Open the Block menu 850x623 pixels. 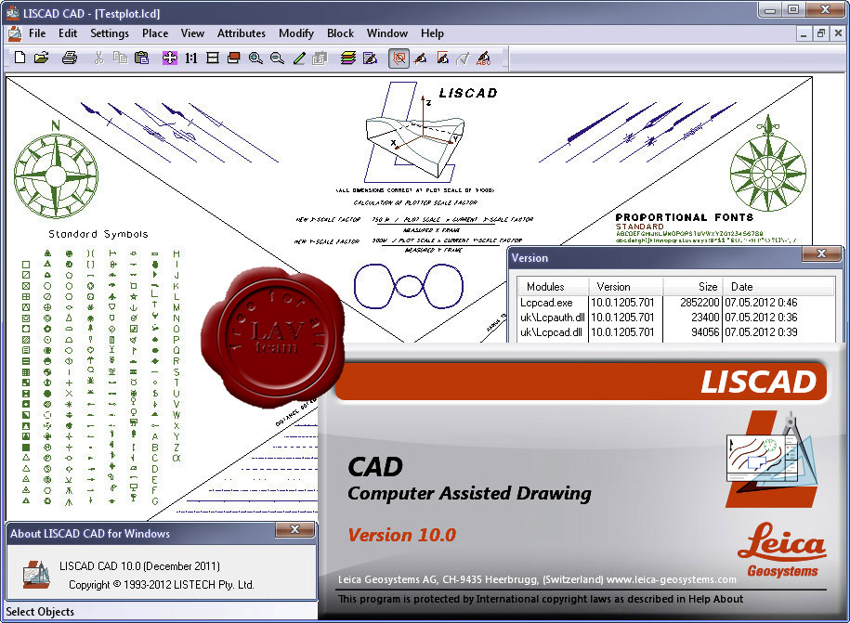point(340,33)
